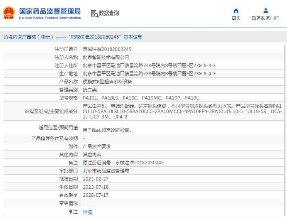Click the 生产地址 address value

[x=149, y=73]
